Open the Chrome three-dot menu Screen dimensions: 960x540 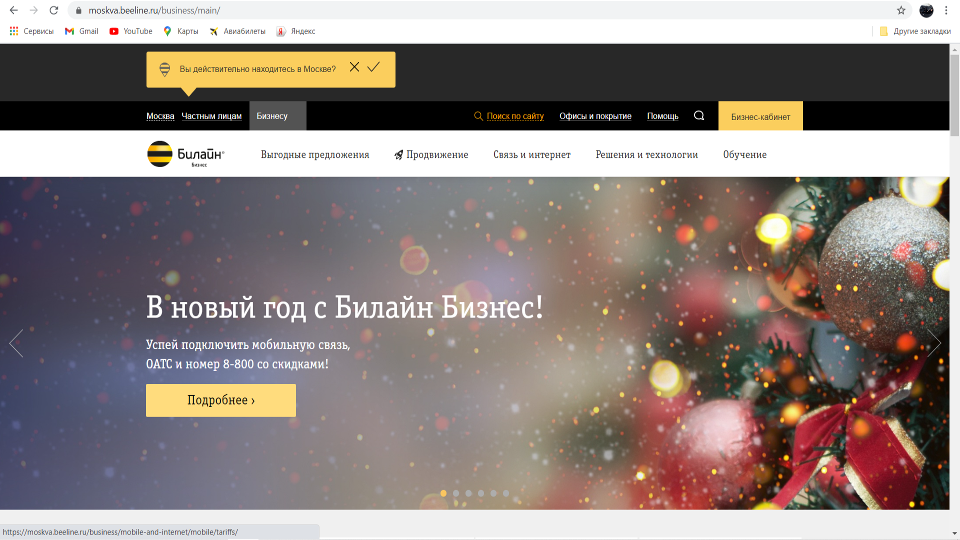[946, 10]
